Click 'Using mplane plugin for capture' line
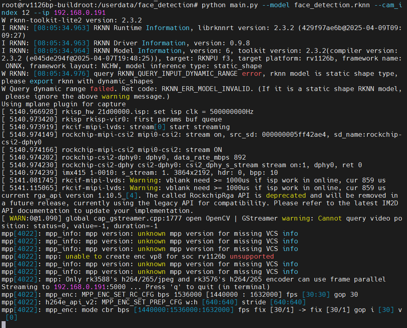 [64, 104]
